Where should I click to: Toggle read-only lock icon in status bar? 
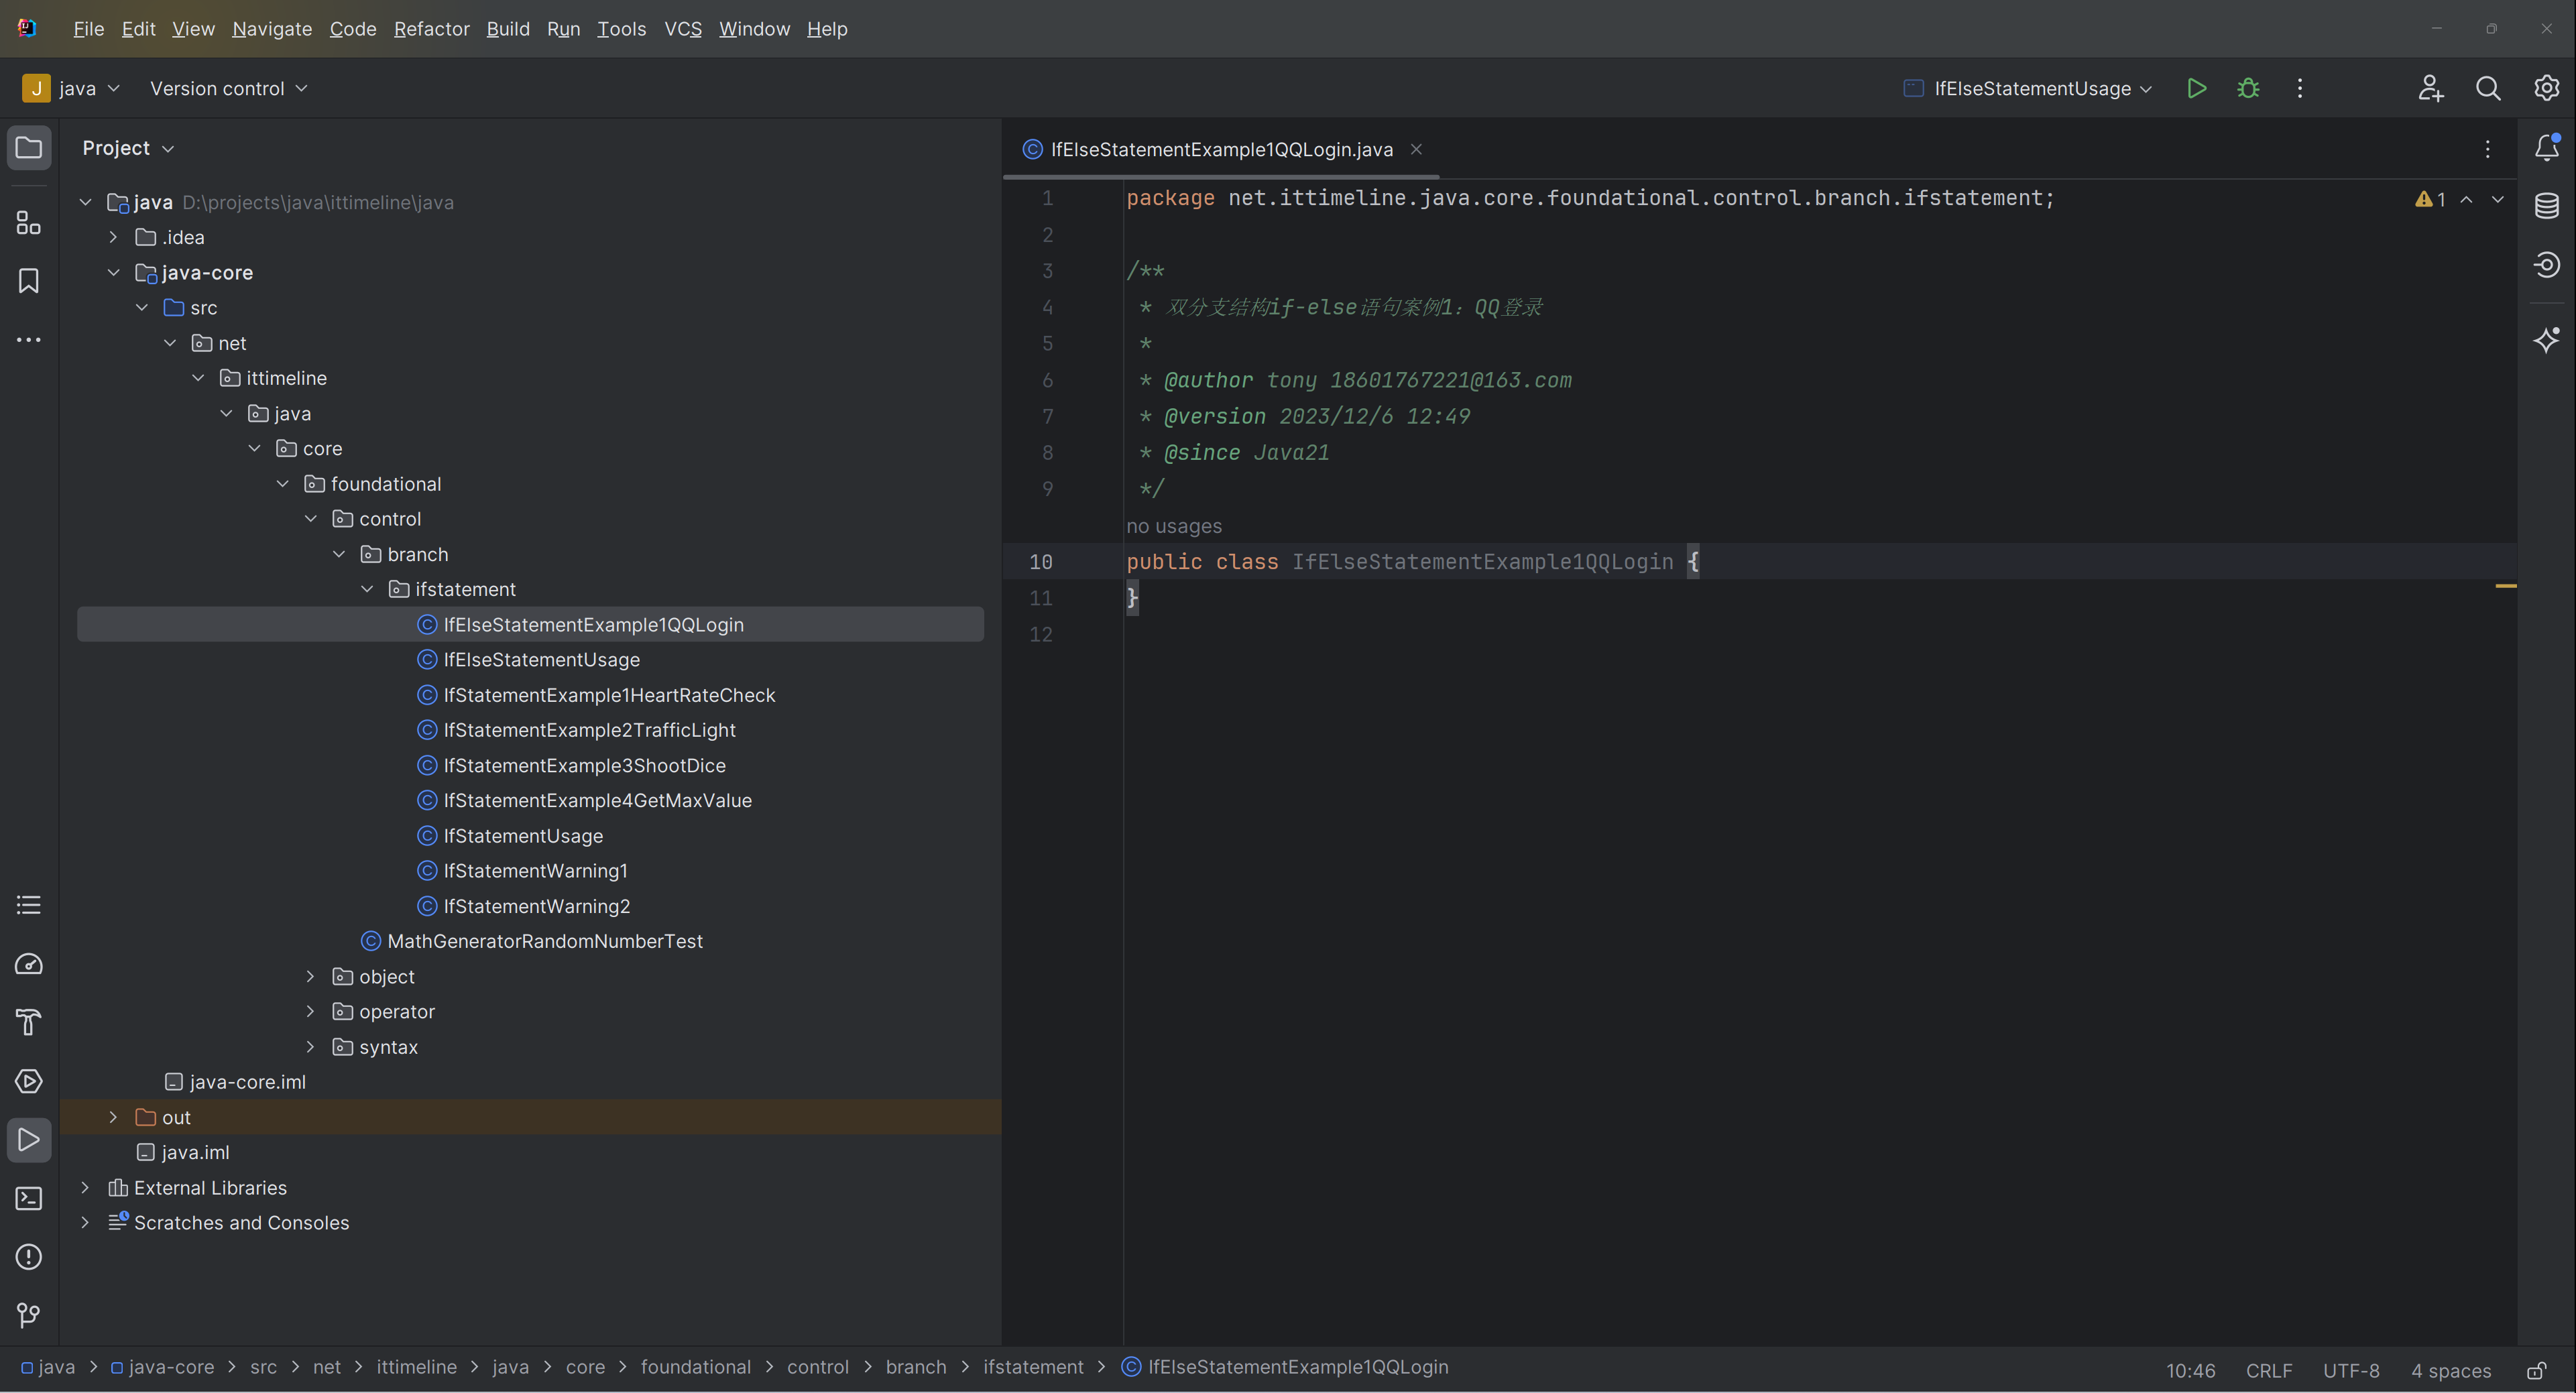click(x=2537, y=1371)
